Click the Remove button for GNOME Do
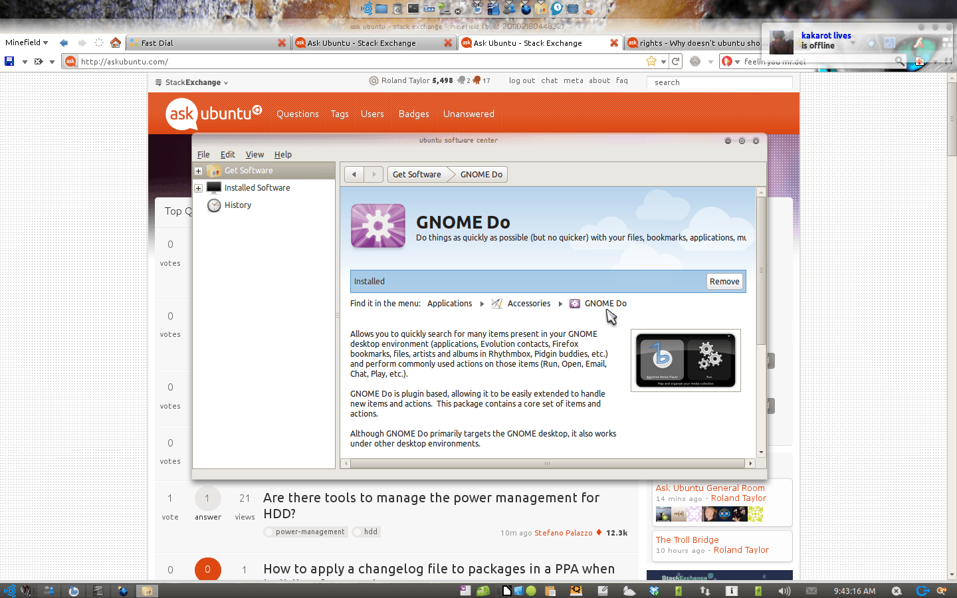Screen dimensions: 957x598 point(724,281)
